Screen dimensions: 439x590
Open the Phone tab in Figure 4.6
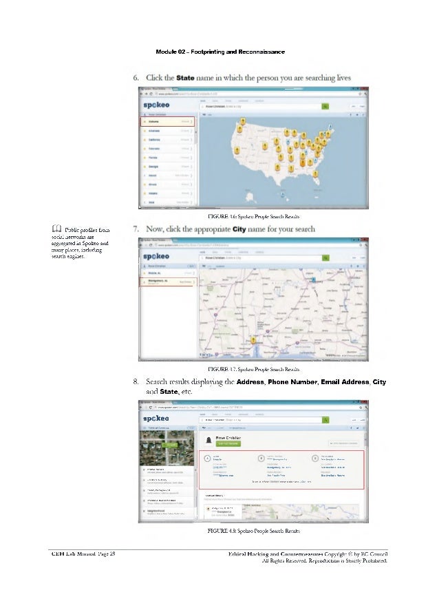pyautogui.click(x=228, y=101)
